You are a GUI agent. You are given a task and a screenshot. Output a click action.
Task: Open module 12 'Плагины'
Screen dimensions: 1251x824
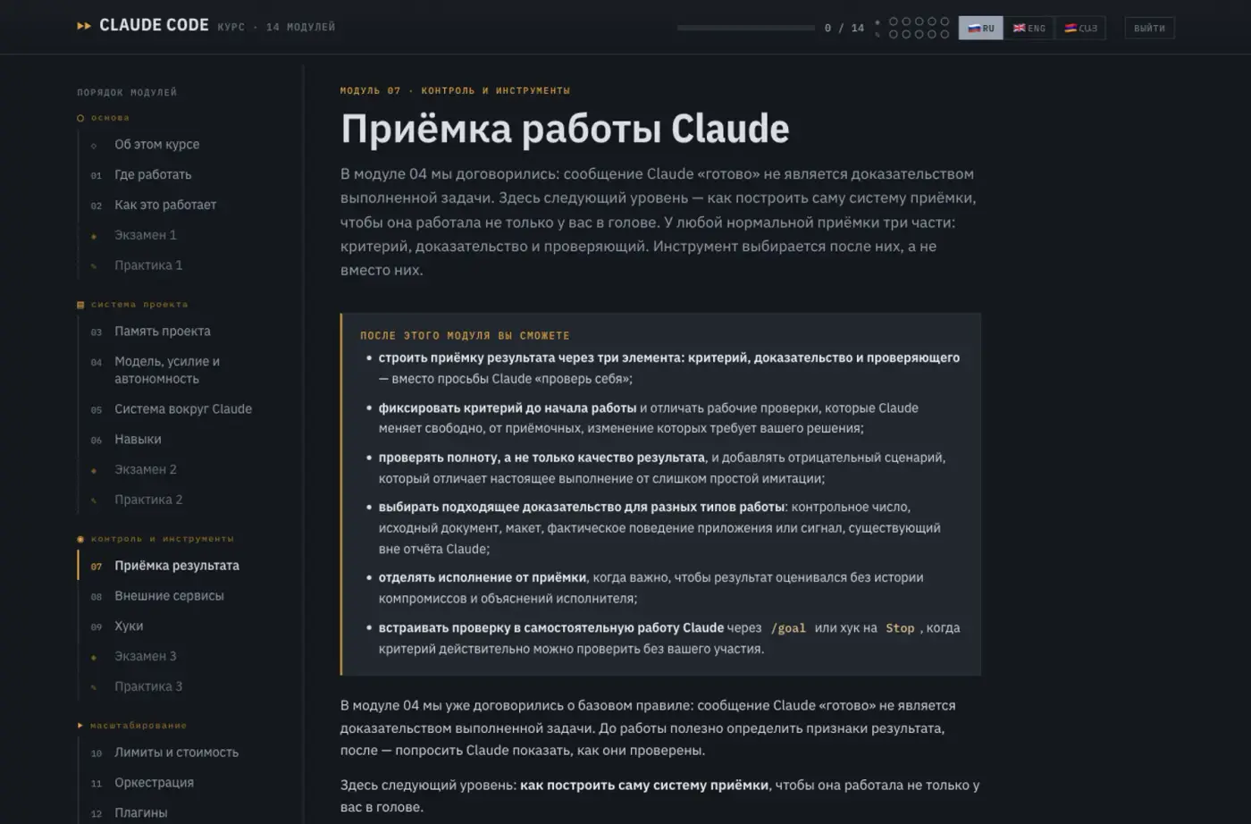140,813
